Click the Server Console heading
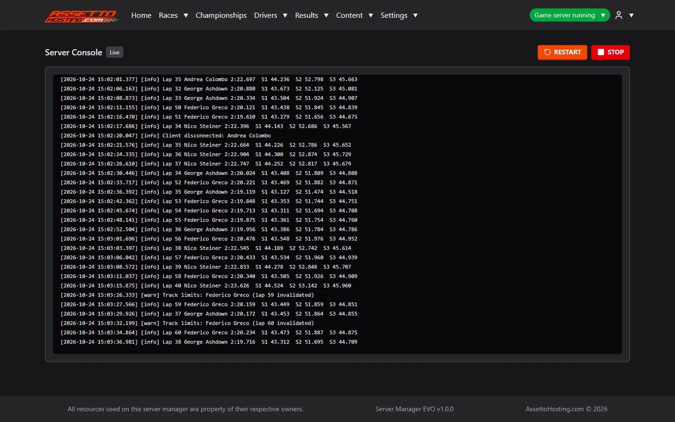This screenshot has height=422, width=675. [x=73, y=52]
